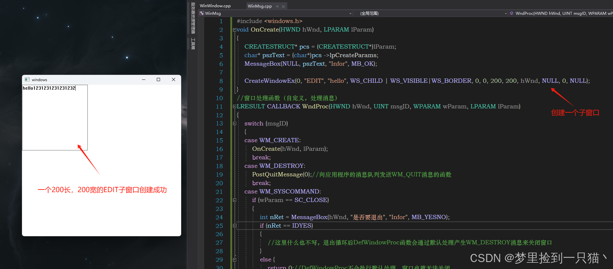Pin the WinMsg.cpp editor tab

coord(277,6)
